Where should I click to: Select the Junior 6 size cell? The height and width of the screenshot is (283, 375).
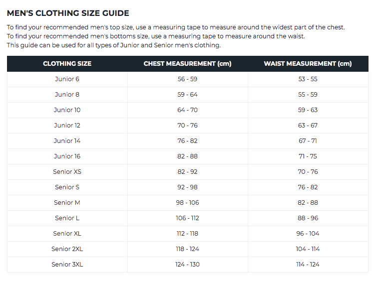coord(67,79)
